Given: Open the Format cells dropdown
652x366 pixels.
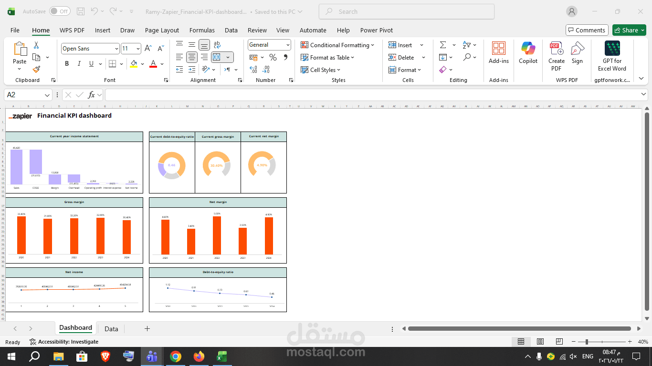Looking at the screenshot, I should pyautogui.click(x=405, y=70).
